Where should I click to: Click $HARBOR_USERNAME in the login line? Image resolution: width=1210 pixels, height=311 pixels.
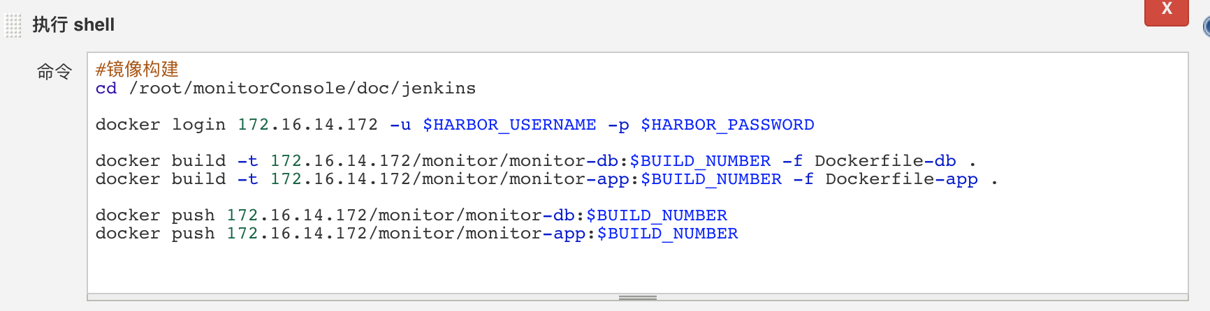(x=509, y=125)
